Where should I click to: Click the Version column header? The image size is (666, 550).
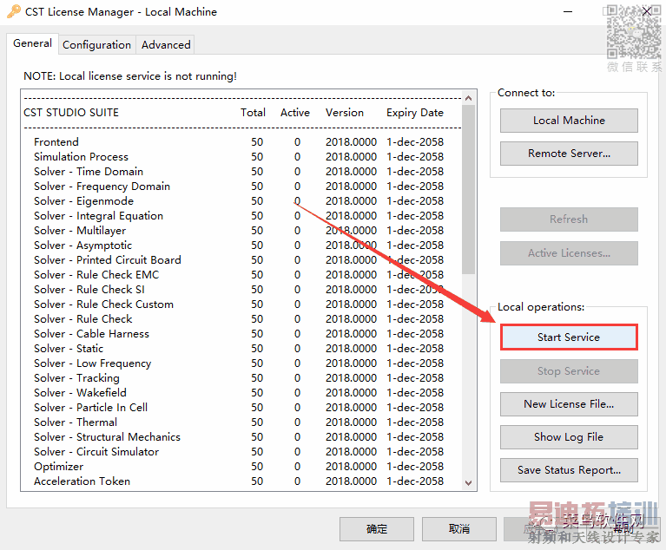tap(345, 113)
